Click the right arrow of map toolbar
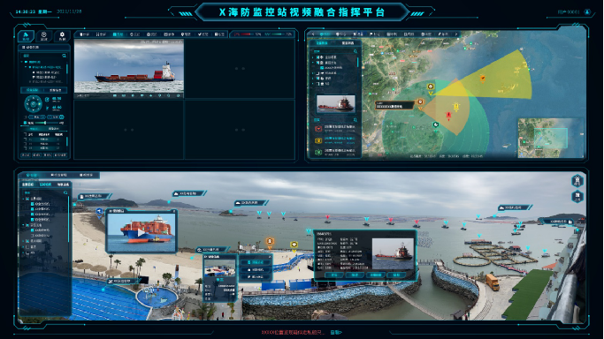 pyautogui.click(x=456, y=34)
